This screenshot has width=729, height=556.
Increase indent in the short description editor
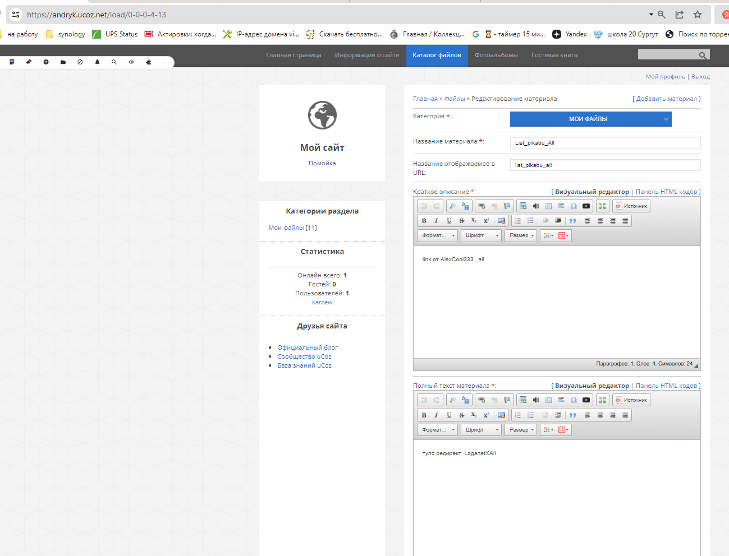point(558,221)
